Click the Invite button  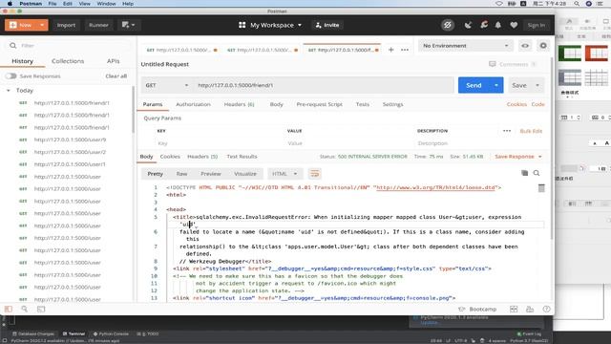tap(327, 25)
